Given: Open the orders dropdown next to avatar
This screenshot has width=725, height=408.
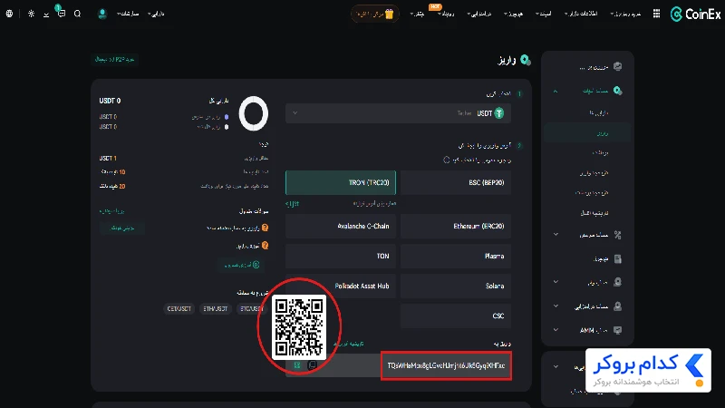Looking at the screenshot, I should click(x=128, y=14).
